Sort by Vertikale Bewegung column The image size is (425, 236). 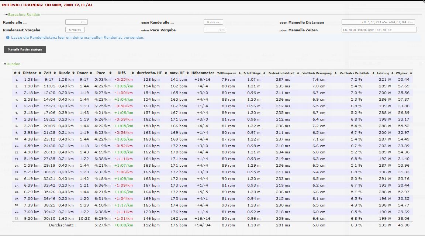[x=317, y=73]
